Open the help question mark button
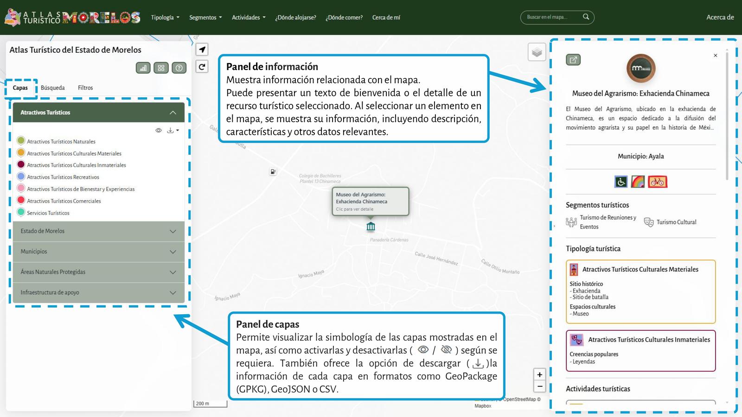Image resolution: width=742 pixels, height=417 pixels. [x=179, y=68]
